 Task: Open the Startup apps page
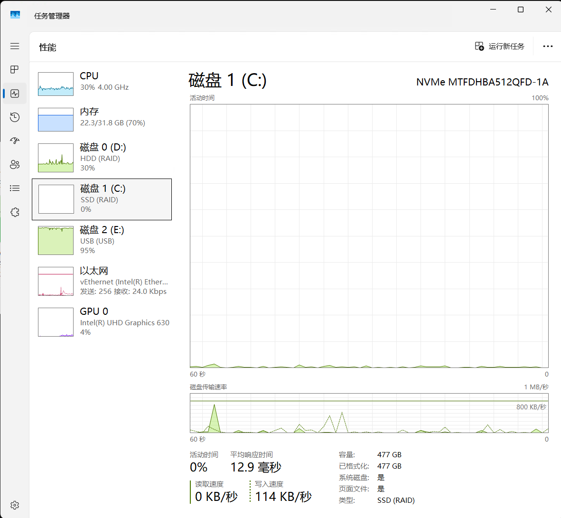click(x=14, y=141)
